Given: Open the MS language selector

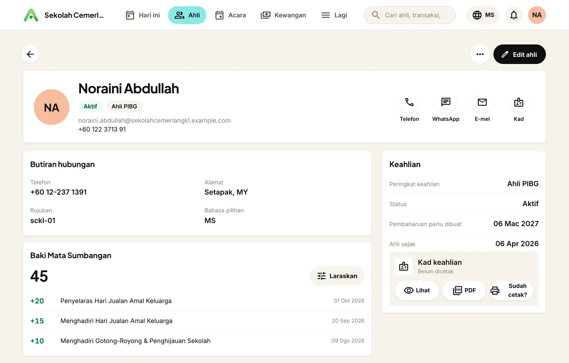Looking at the screenshot, I should click(483, 15).
